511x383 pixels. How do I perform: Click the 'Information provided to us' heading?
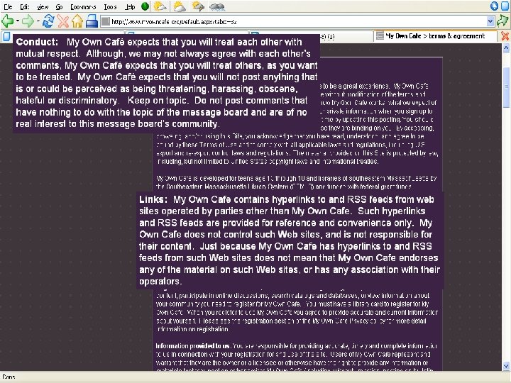click(x=193, y=346)
